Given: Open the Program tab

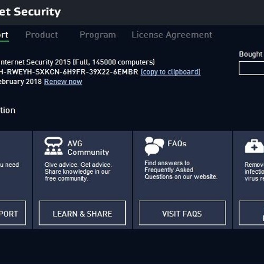Looking at the screenshot, I should coord(98,35).
